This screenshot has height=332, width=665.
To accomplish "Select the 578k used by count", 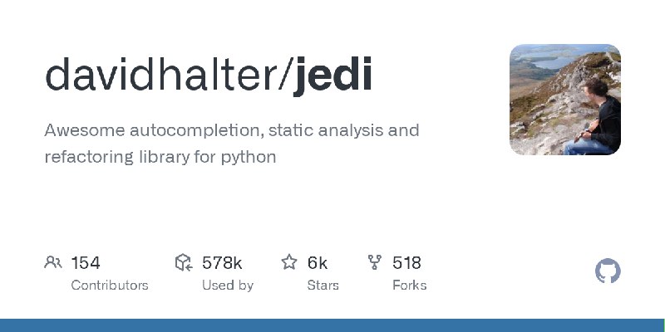I will click(x=222, y=263).
